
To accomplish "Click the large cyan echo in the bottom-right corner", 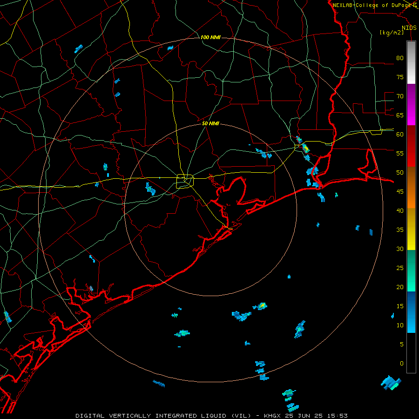I will pyautogui.click(x=391, y=383).
